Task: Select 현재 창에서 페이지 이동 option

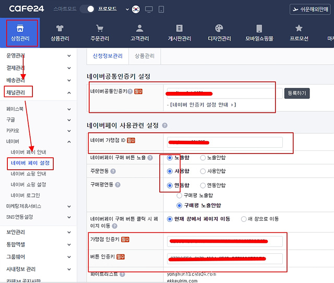Action: tap(170, 219)
